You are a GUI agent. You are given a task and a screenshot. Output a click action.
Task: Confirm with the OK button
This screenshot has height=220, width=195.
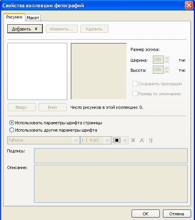click(x=146, y=214)
